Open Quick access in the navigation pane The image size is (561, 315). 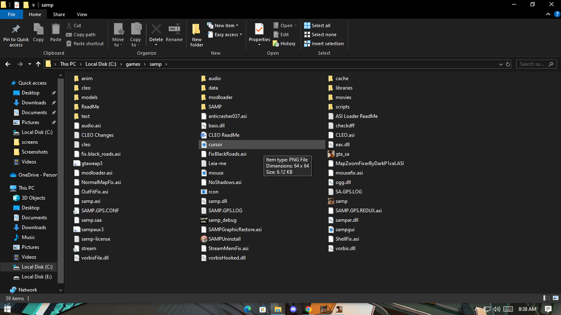tap(32, 83)
